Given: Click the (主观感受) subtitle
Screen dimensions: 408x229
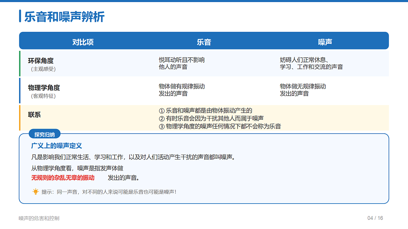Looking at the screenshot, I should [x=43, y=69].
